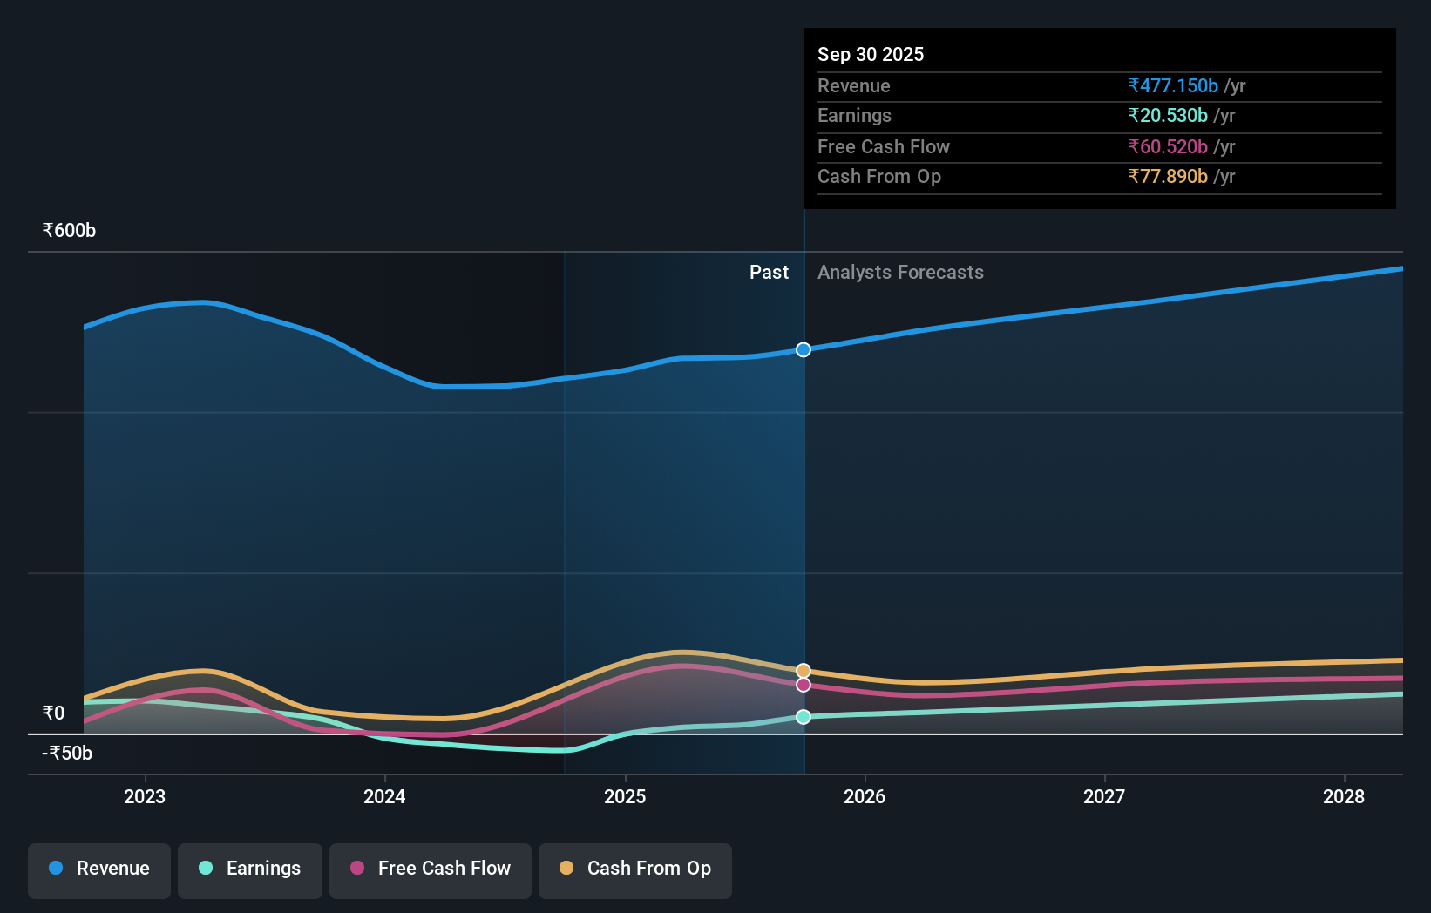Toggle the Earnings series visibility
Image resolution: width=1431 pixels, height=913 pixels.
tap(249, 870)
